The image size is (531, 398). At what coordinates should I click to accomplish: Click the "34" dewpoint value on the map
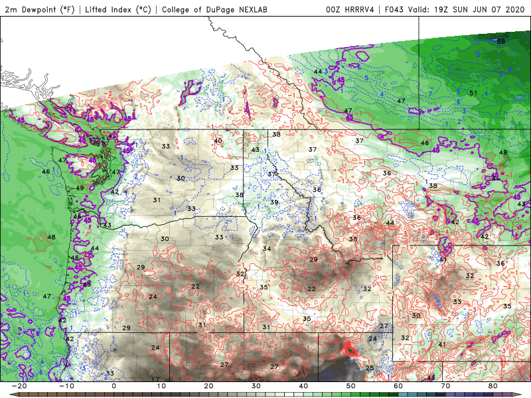pos(267,248)
